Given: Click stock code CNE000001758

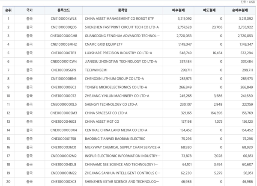Looking at the screenshot, I should tap(63, 139).
